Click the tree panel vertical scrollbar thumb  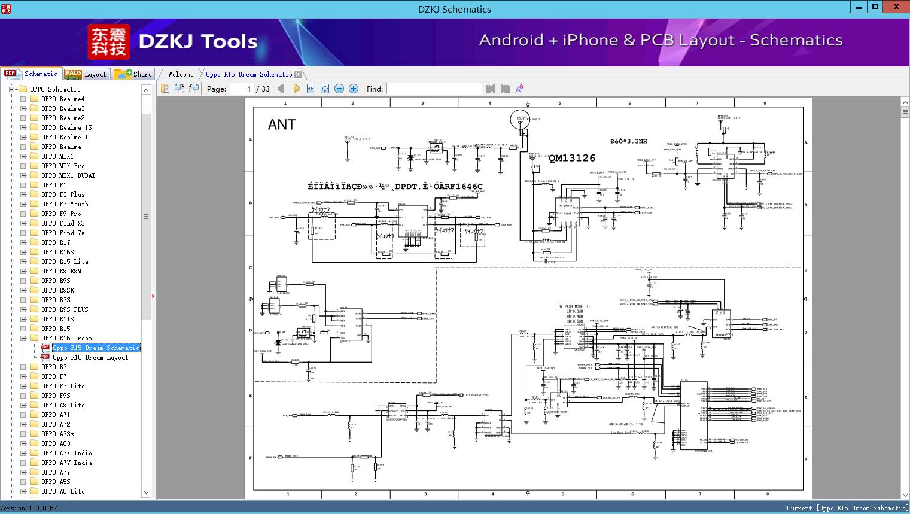[x=146, y=217]
